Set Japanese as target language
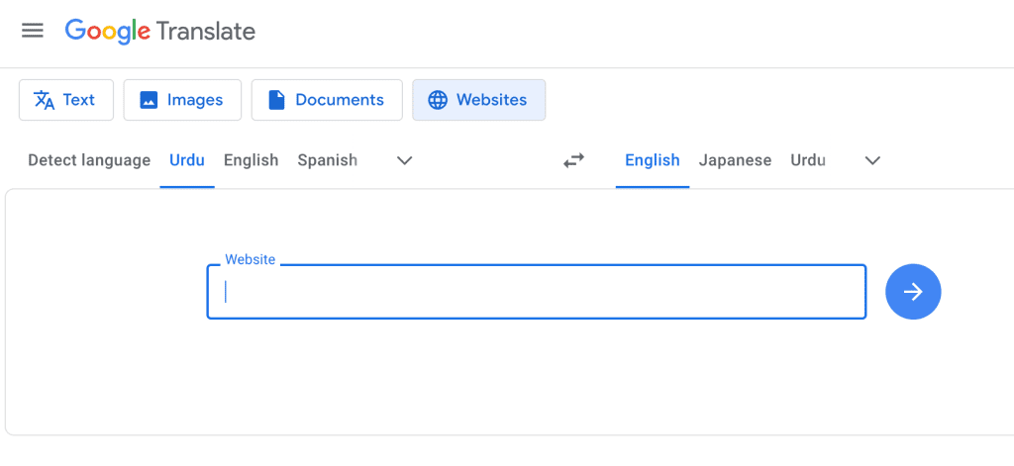Screen dimensions: 1014x466 click(735, 160)
